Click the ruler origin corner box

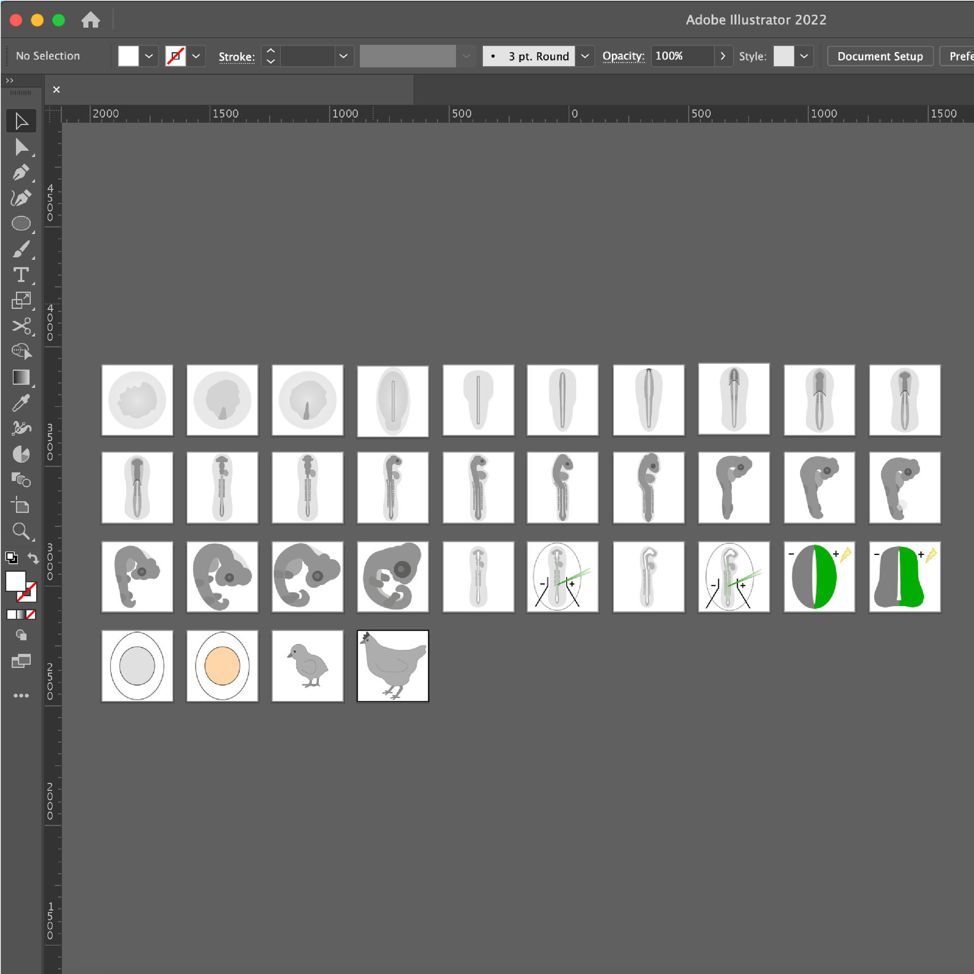pyautogui.click(x=53, y=114)
